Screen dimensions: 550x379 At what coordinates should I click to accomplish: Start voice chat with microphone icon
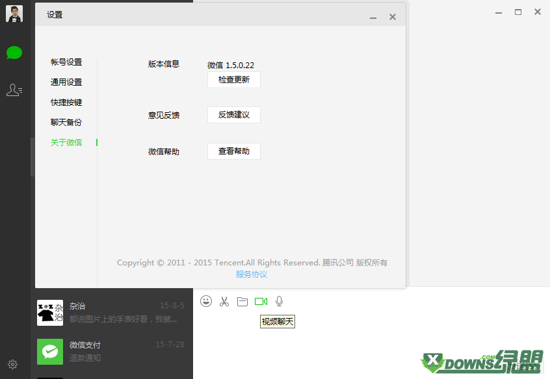click(279, 301)
